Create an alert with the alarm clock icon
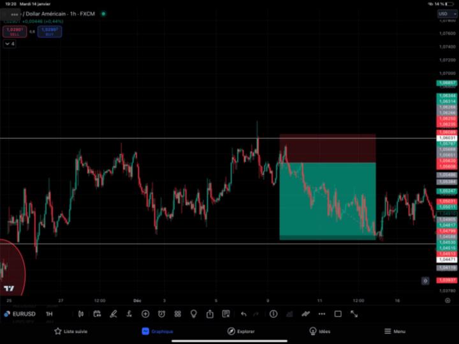This screenshot has width=459, height=344. tap(161, 314)
